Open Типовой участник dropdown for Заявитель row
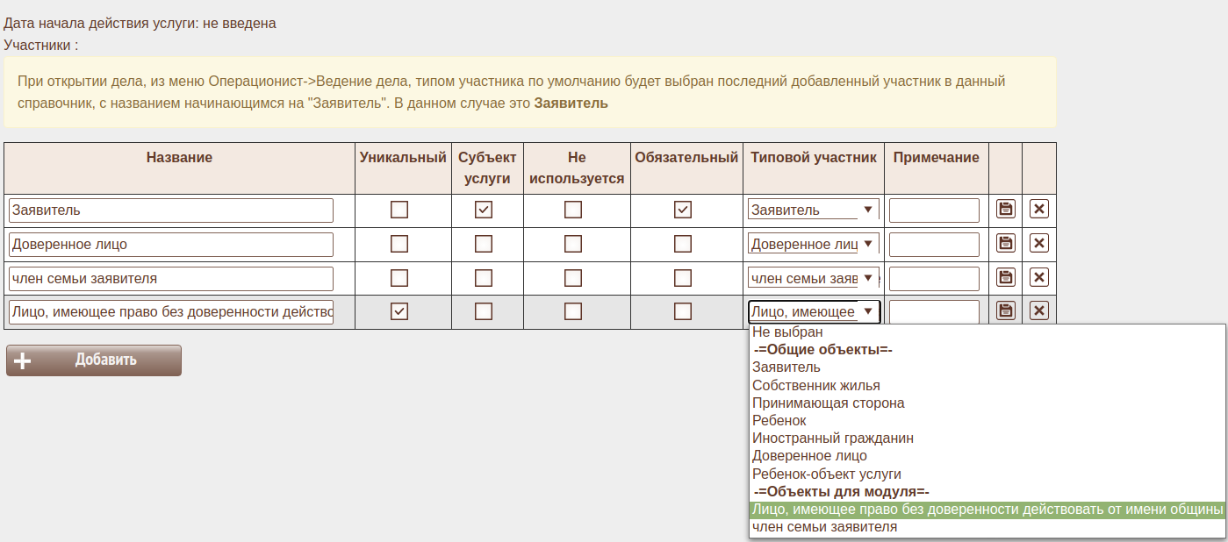The width and height of the screenshot is (1228, 542). point(813,210)
